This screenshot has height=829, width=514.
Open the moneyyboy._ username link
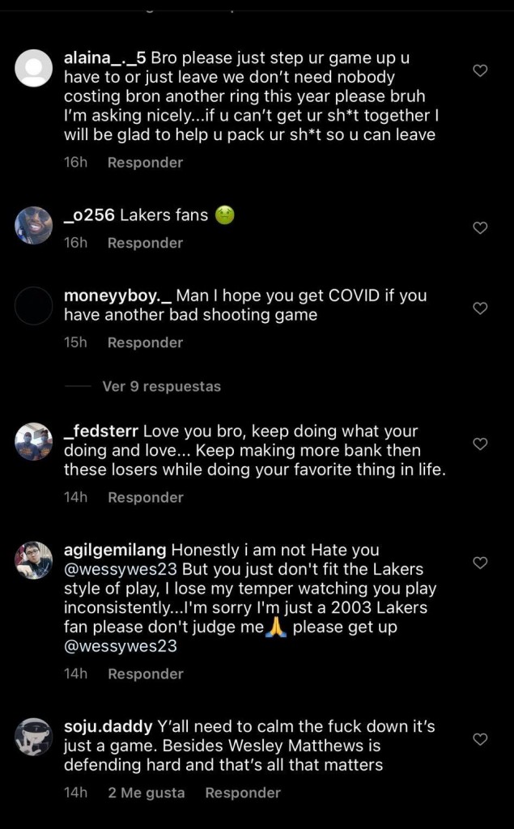[117, 295]
